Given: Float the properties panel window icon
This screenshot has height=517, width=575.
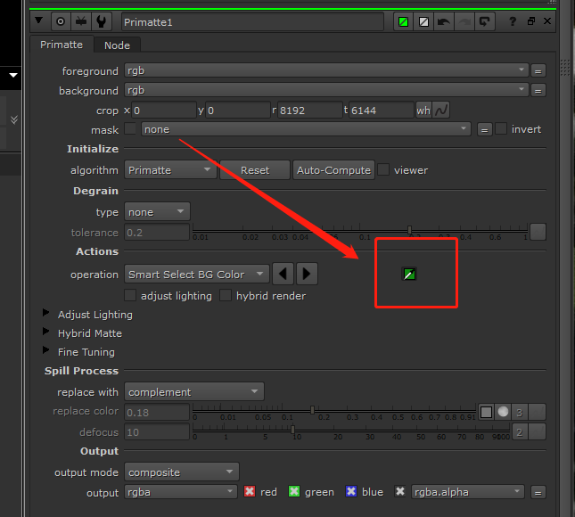Looking at the screenshot, I should click(x=531, y=21).
